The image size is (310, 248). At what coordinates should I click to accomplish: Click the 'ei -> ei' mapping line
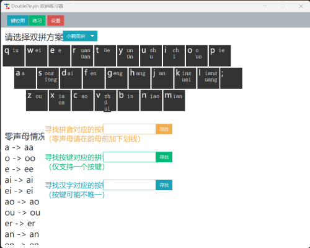point(19,191)
